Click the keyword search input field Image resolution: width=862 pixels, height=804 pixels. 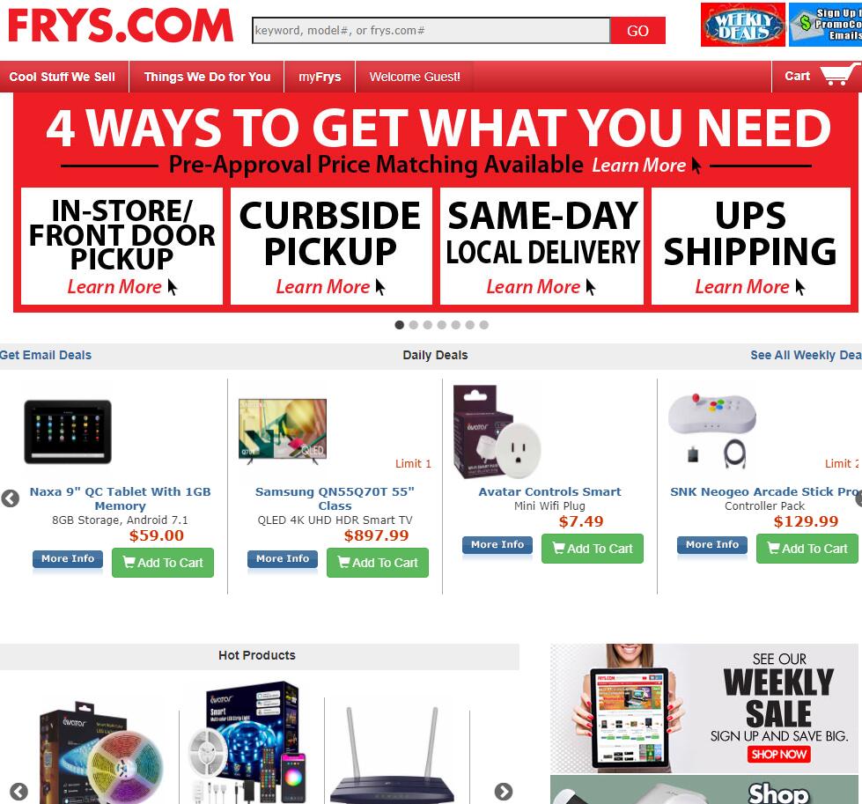click(x=431, y=30)
